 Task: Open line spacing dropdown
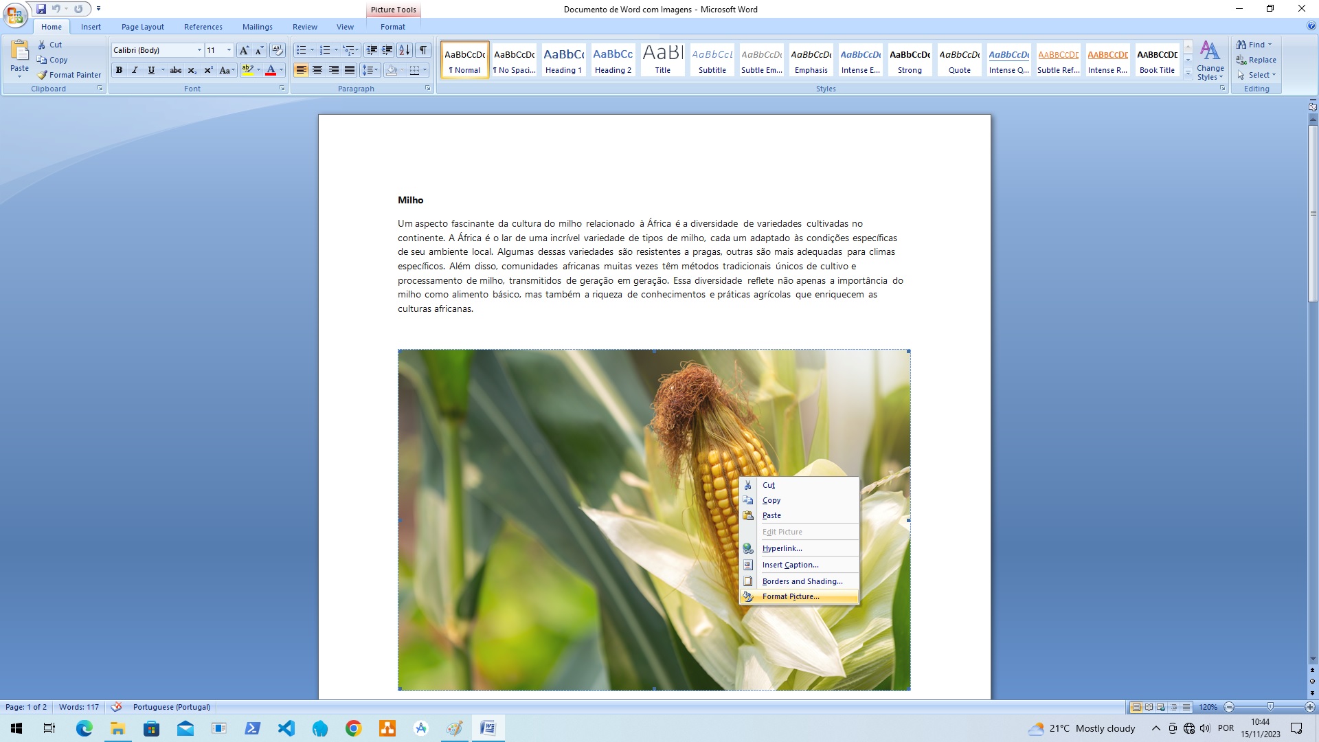tap(370, 70)
